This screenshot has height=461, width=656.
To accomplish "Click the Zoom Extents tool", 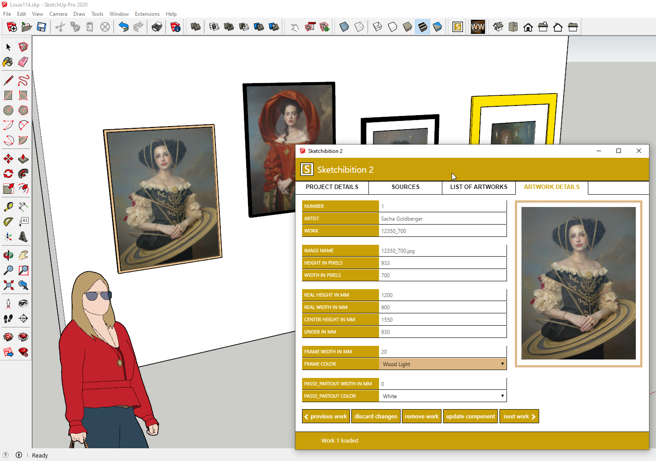I will tap(8, 285).
